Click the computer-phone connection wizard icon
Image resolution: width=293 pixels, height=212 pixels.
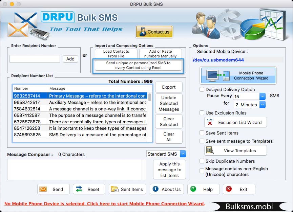tap(218, 76)
